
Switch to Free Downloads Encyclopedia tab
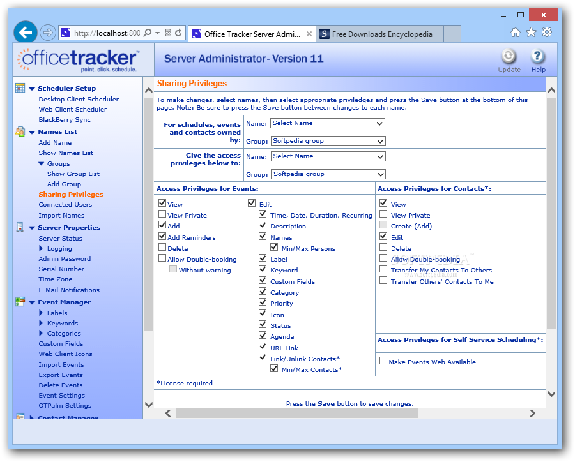[x=379, y=34]
